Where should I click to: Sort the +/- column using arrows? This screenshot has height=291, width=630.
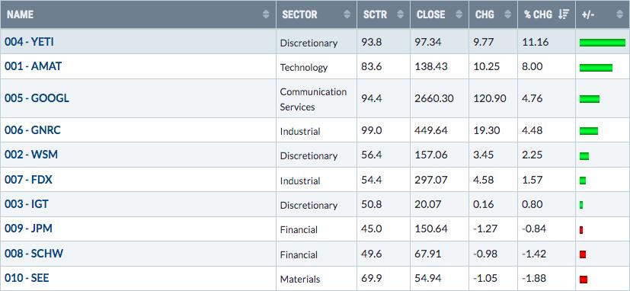pyautogui.click(x=619, y=14)
